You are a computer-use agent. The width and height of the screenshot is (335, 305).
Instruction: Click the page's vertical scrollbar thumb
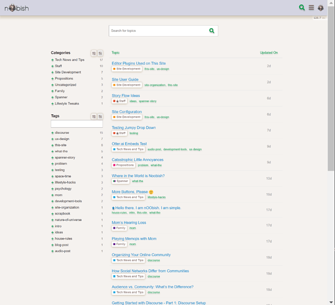pos(331,88)
